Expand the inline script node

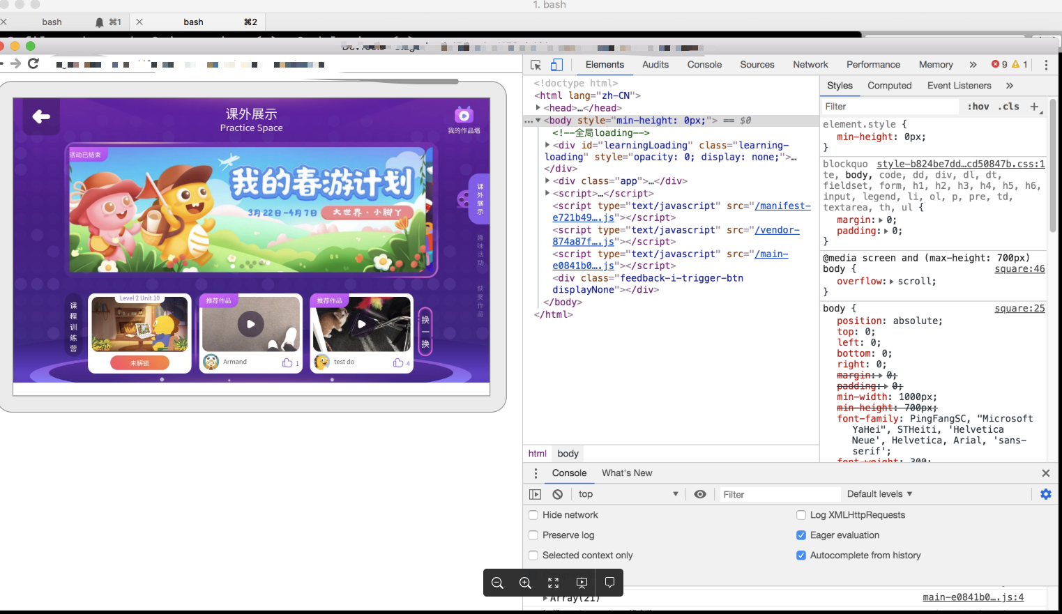click(547, 193)
